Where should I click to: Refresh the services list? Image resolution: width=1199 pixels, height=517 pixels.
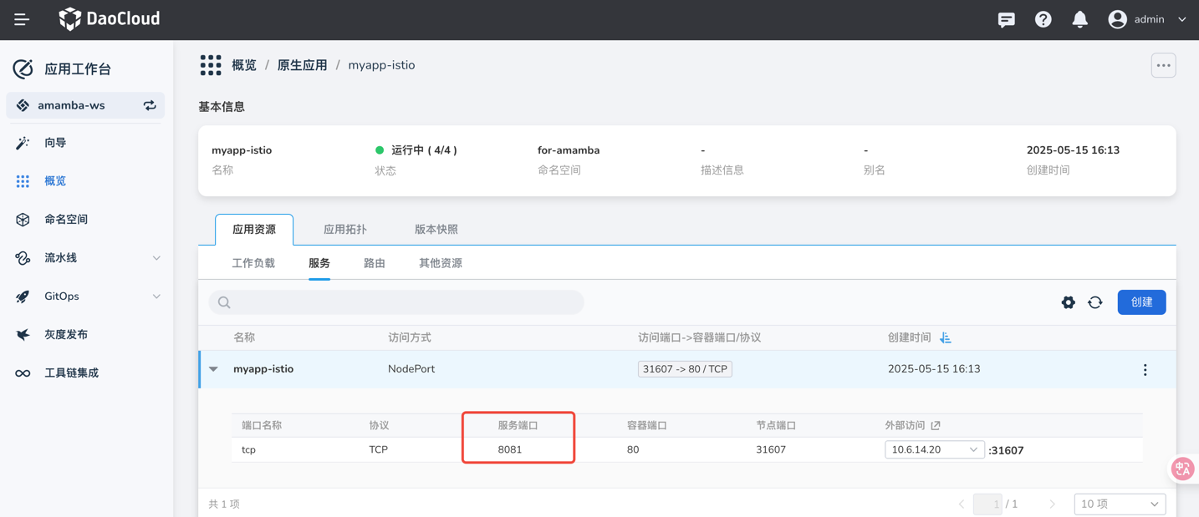1094,302
